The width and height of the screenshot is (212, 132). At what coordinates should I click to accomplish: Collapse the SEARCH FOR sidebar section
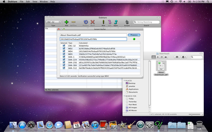(124, 96)
